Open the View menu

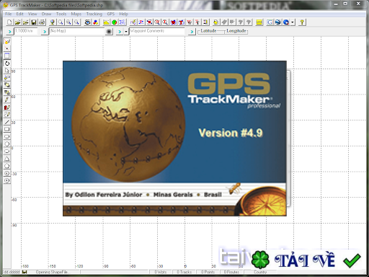pyautogui.click(x=32, y=14)
